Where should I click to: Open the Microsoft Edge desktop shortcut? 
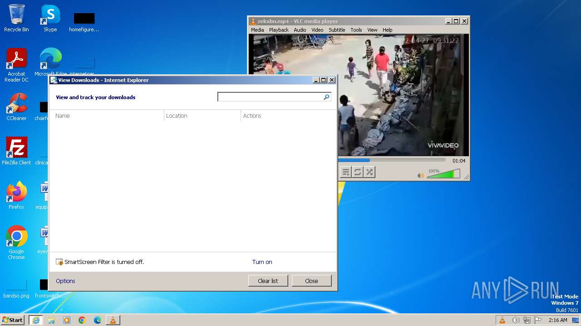(50, 62)
